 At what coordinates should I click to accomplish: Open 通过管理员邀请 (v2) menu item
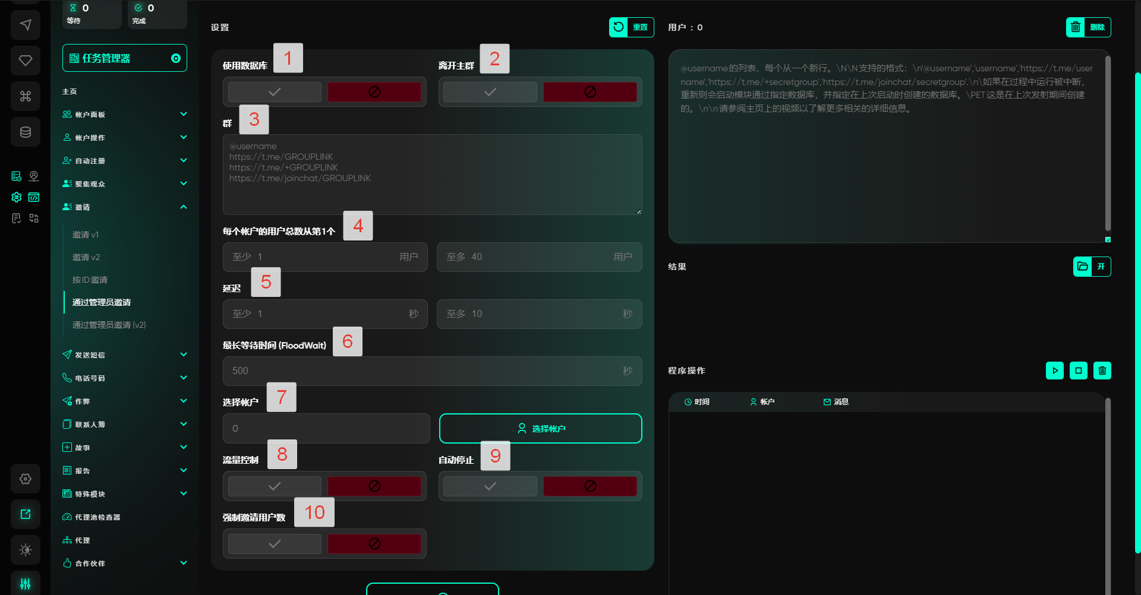coord(109,325)
